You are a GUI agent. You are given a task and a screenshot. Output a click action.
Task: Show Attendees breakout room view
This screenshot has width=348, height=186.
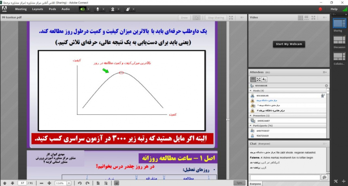[259, 79]
